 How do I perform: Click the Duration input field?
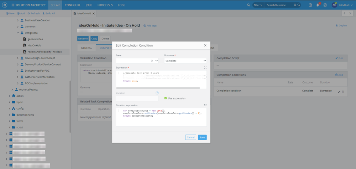tap(137, 98)
